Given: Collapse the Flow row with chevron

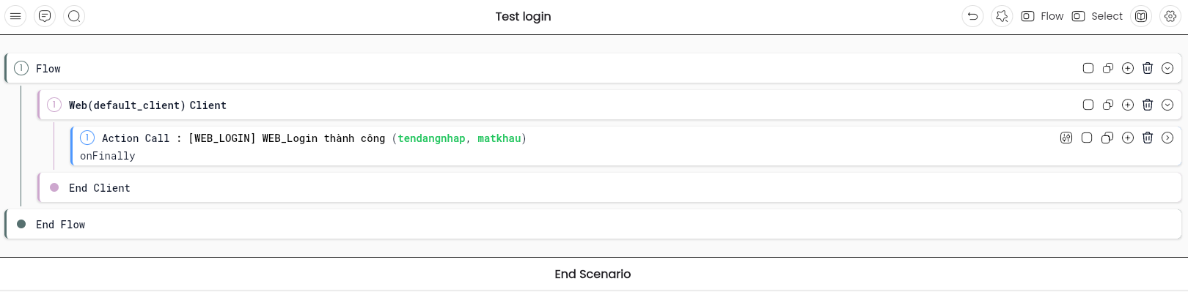Looking at the screenshot, I should tap(1167, 68).
